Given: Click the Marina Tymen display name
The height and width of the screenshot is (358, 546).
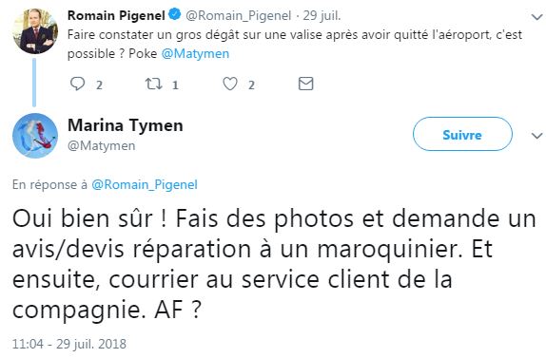Looking at the screenshot, I should click(x=126, y=125).
